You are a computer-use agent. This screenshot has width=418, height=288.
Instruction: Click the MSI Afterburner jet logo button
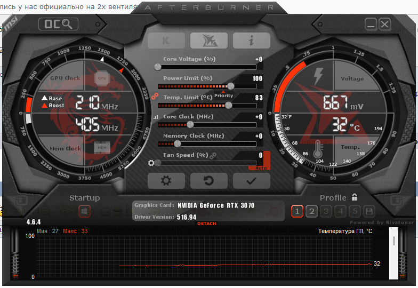coord(209,41)
